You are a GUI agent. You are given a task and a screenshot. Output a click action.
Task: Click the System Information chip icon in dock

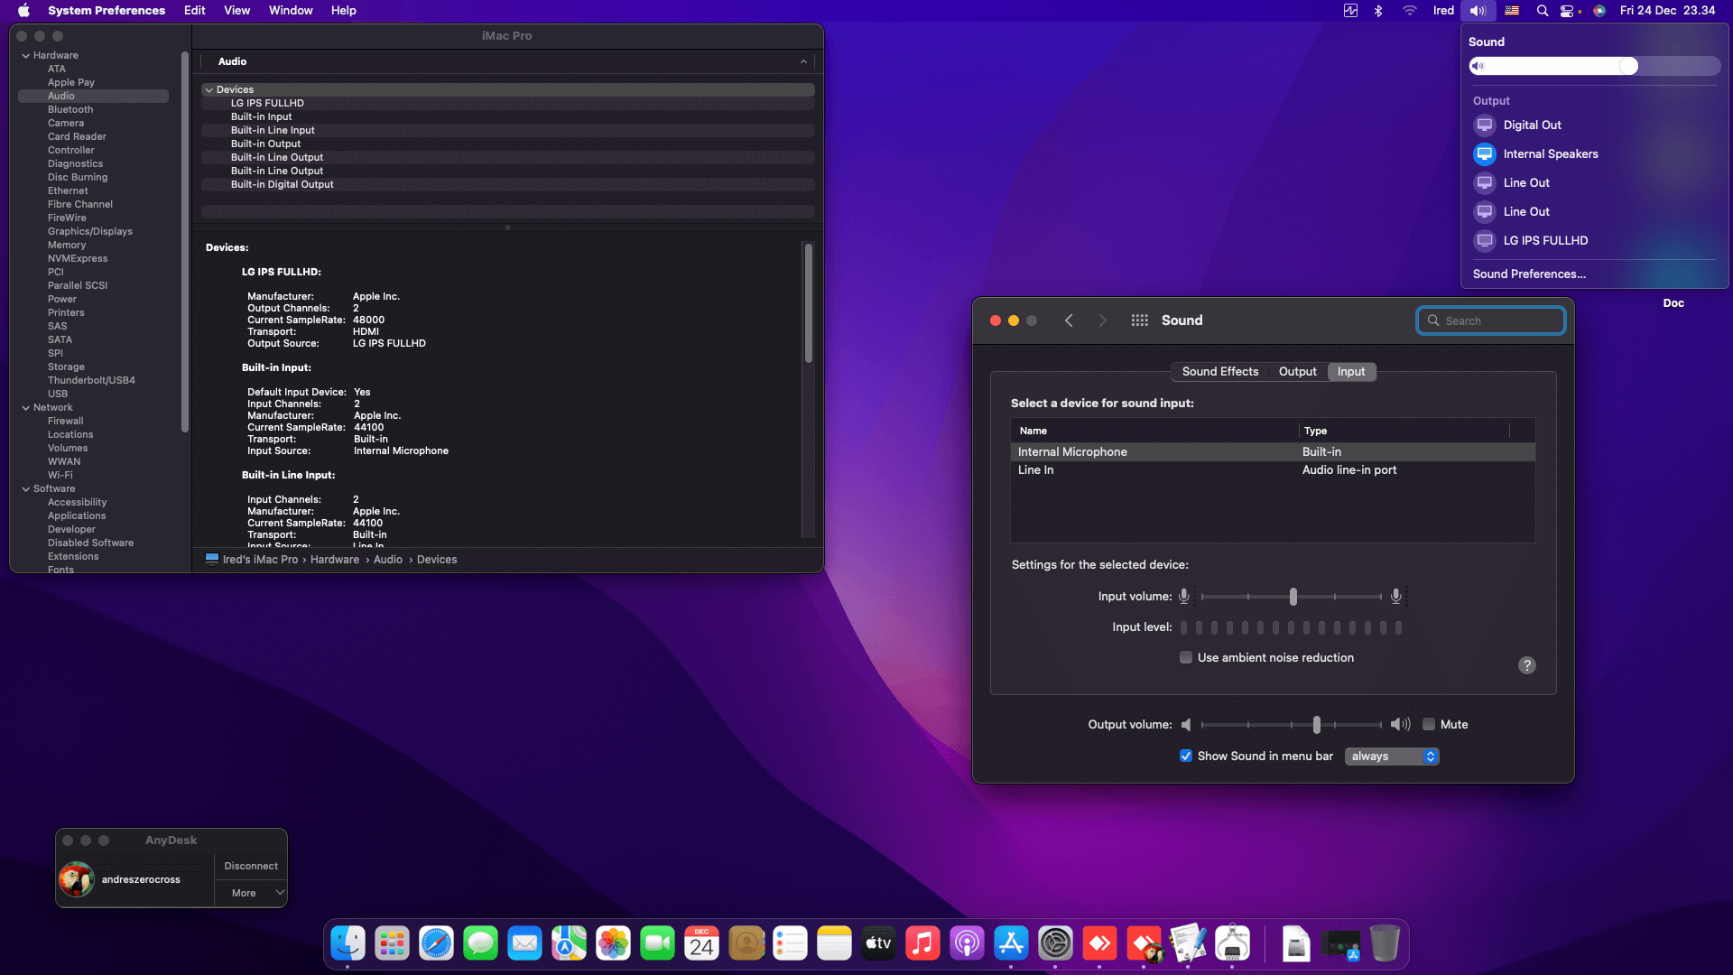click(x=1232, y=944)
